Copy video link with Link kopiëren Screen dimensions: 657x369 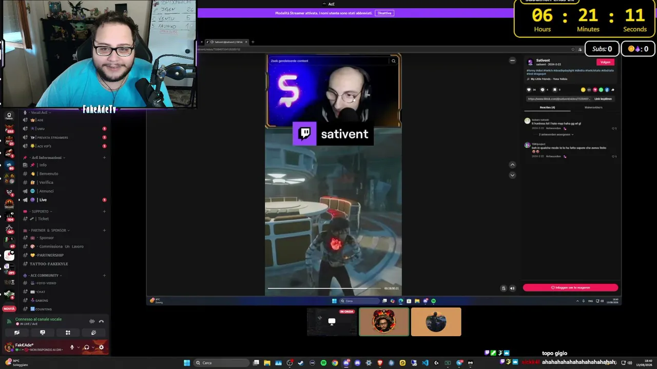tap(603, 99)
